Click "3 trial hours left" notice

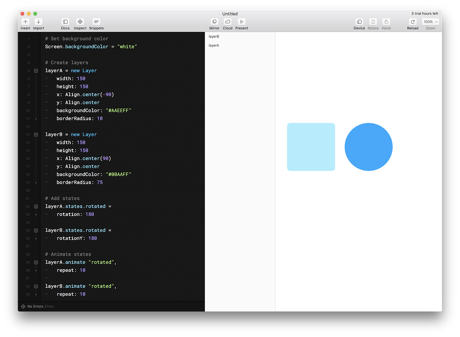click(x=425, y=14)
